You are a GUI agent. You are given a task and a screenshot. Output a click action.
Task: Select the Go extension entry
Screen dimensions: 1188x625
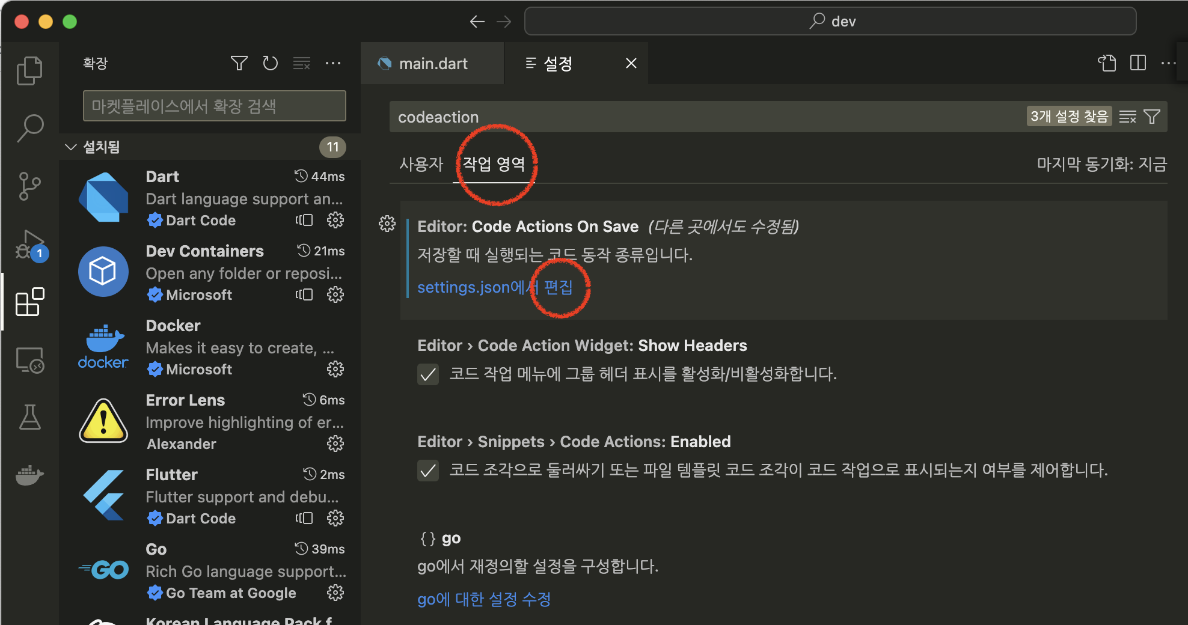coord(210,570)
